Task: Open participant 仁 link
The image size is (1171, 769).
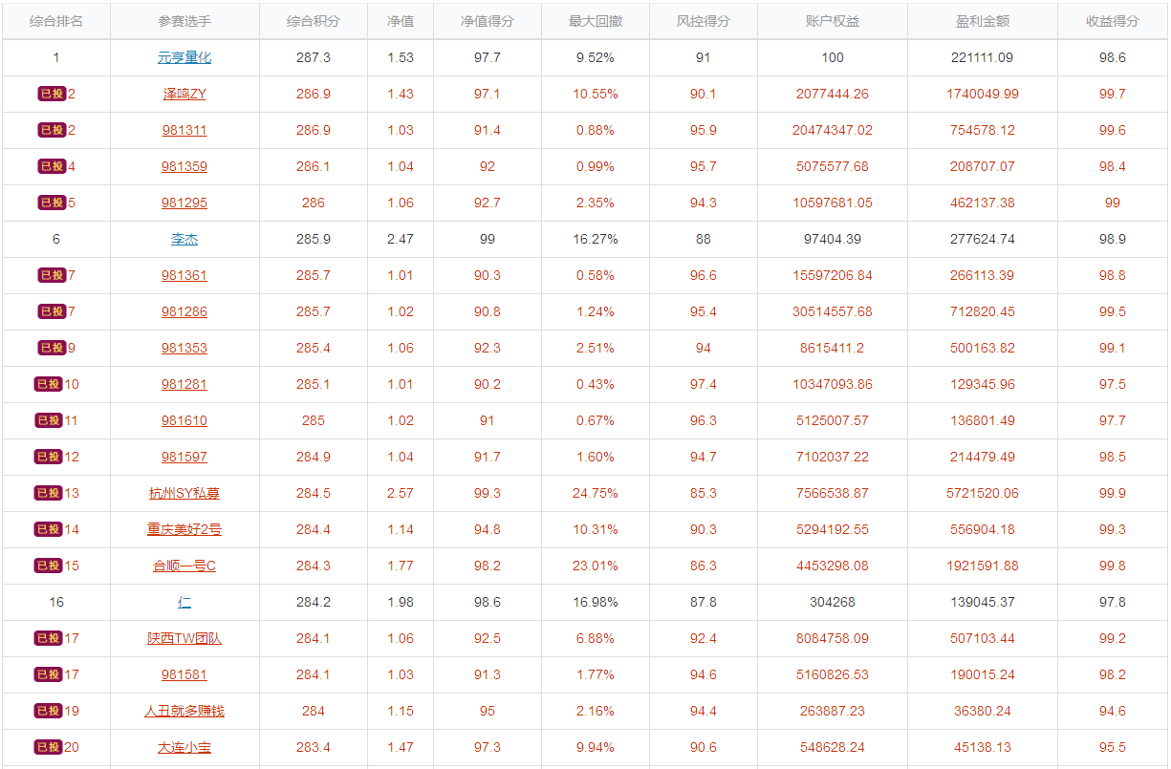Action: [x=184, y=602]
